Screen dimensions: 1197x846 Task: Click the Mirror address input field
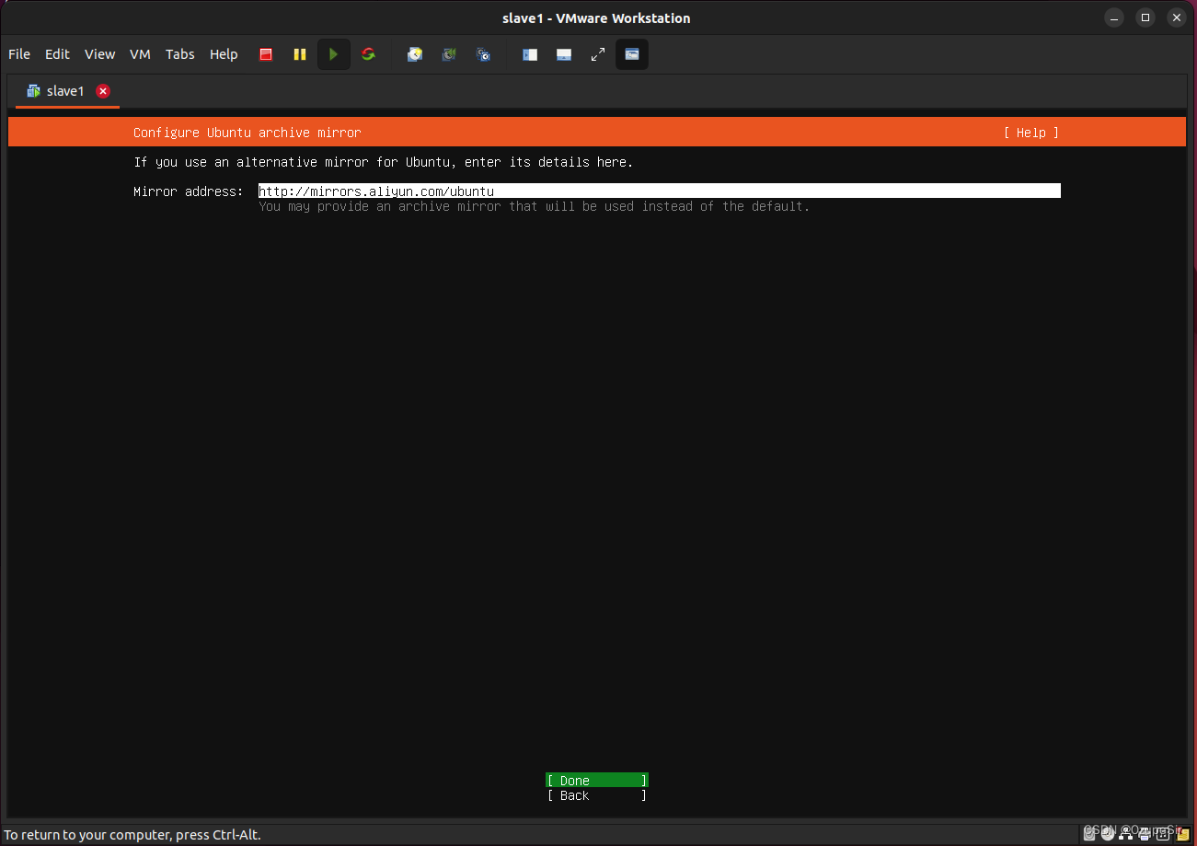660,191
